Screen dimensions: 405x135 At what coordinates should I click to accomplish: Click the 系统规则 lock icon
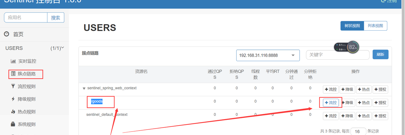click(x=13, y=124)
